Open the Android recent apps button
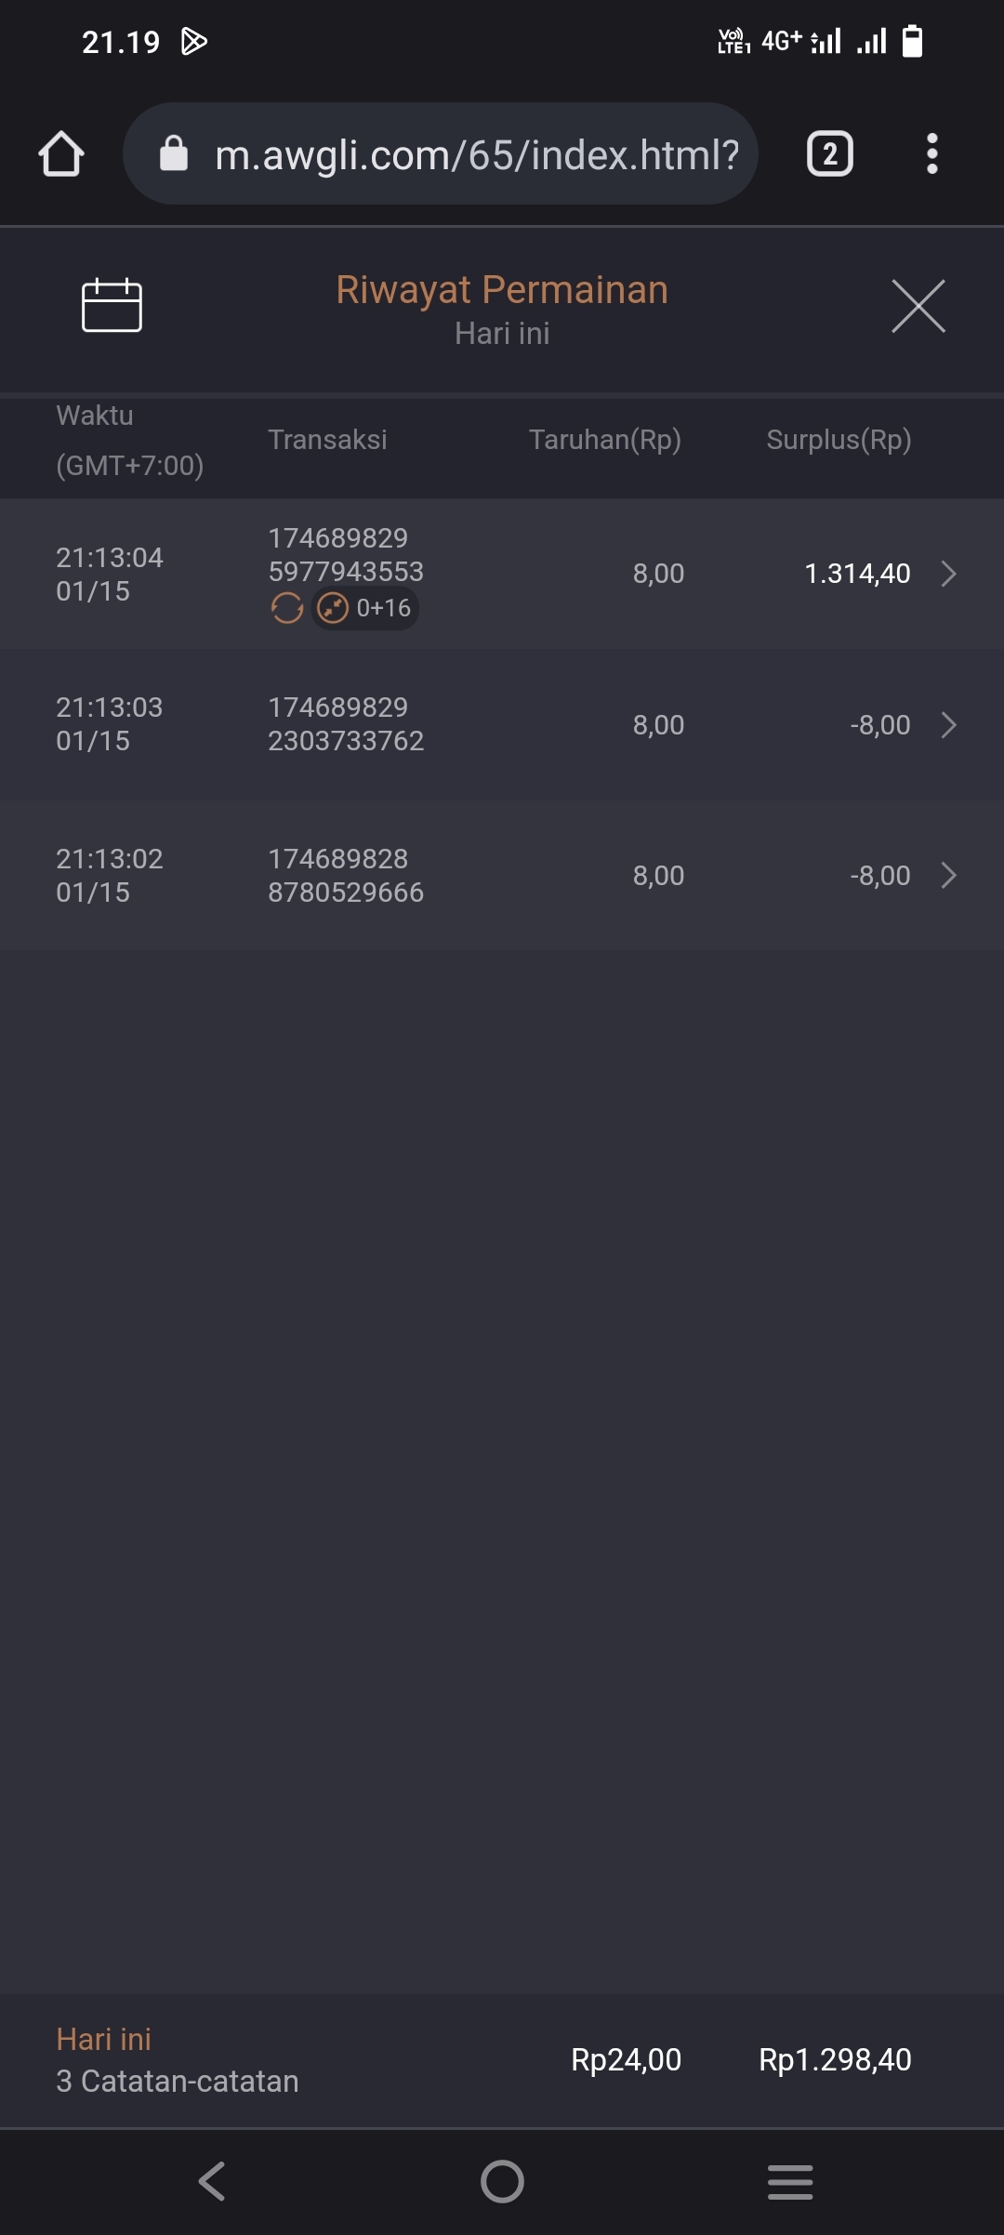Image resolution: width=1004 pixels, height=2235 pixels. tap(790, 2181)
